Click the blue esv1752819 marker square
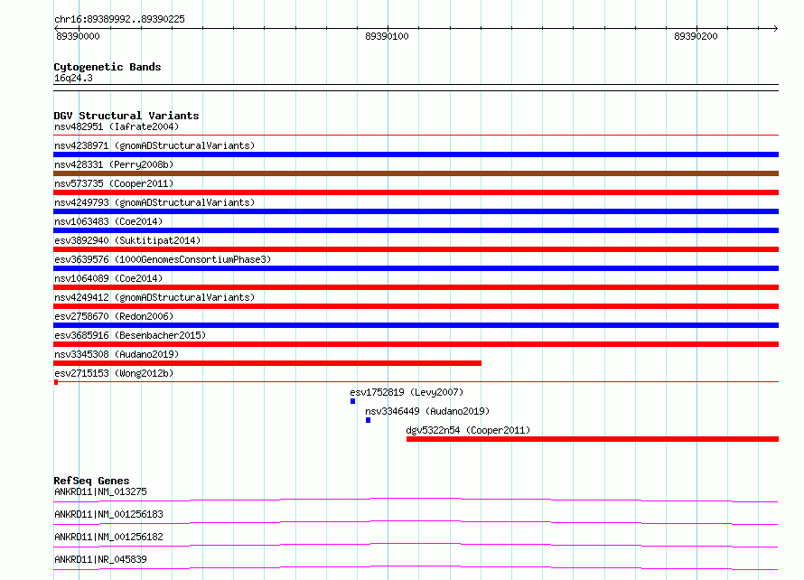The image size is (804, 580). 353,401
